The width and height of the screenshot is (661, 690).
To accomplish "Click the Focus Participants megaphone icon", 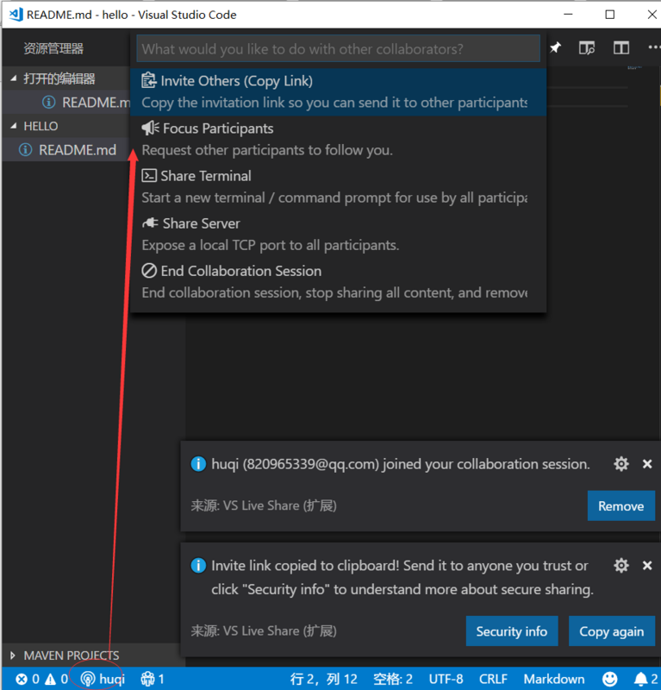I will click(x=150, y=128).
